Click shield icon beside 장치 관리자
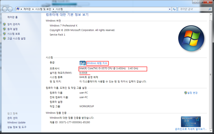 5,24
